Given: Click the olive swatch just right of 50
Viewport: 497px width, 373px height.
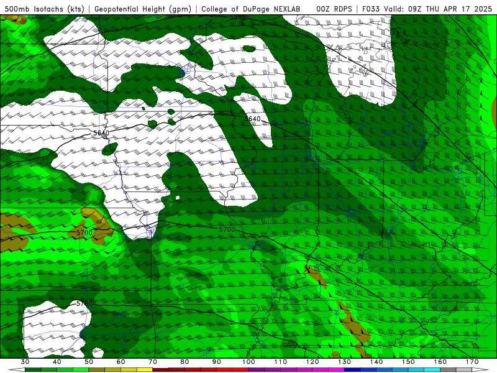Looking at the screenshot, I should 97,370.
